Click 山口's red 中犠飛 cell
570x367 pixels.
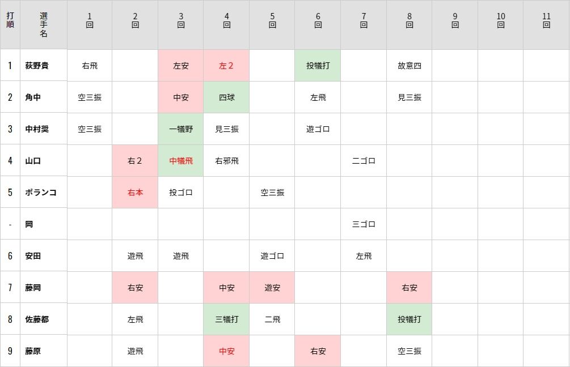(x=181, y=161)
